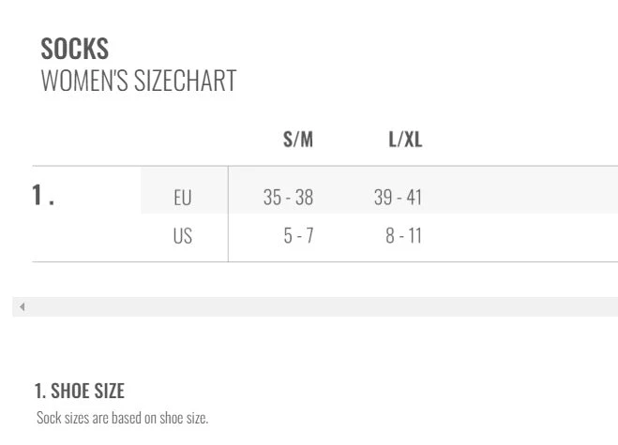This screenshot has height=445, width=618.
Task: Pick the US size 5 - 7 cell
Action: 298,236
